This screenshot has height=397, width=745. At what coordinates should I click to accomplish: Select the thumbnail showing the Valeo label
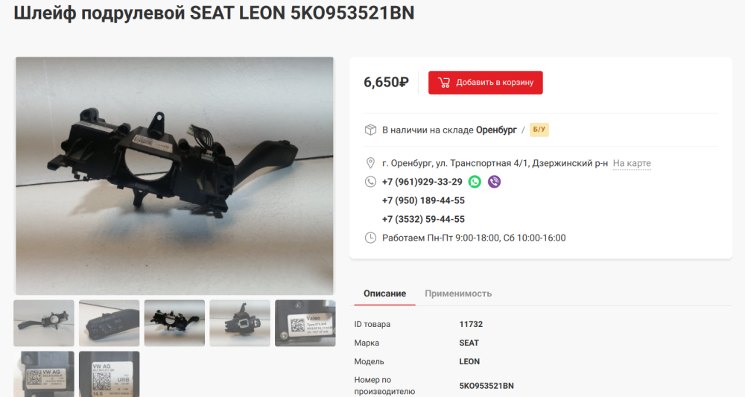tap(305, 323)
